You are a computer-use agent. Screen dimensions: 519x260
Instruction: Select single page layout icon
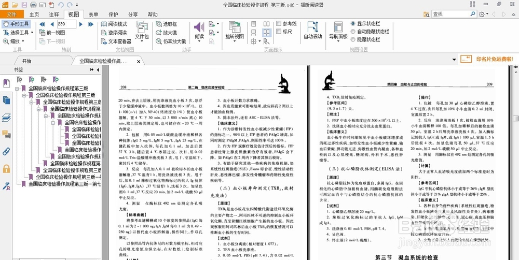254,24
